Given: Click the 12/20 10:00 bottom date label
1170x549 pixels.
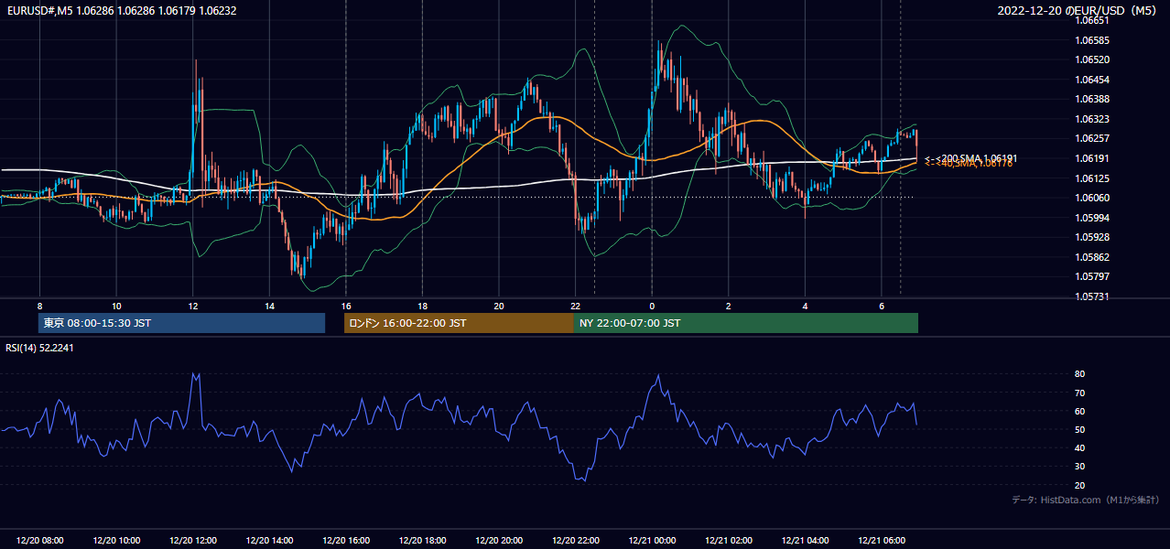Looking at the screenshot, I should pyautogui.click(x=116, y=541).
